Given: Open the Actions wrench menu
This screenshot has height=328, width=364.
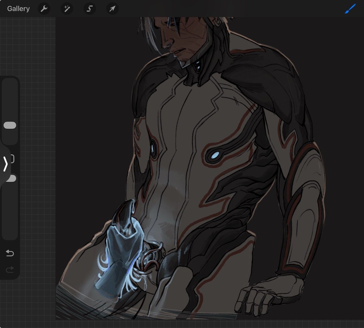Looking at the screenshot, I should 44,9.
